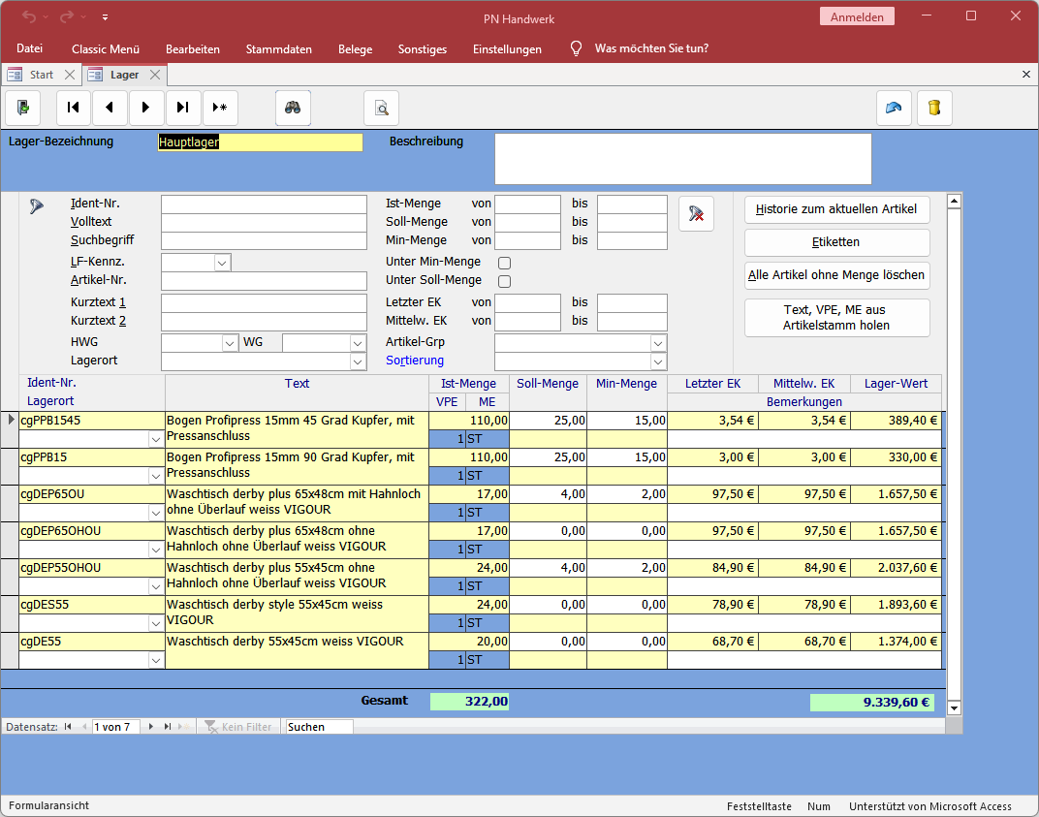Click into the Volltext search field
The height and width of the screenshot is (817, 1039).
(x=264, y=223)
